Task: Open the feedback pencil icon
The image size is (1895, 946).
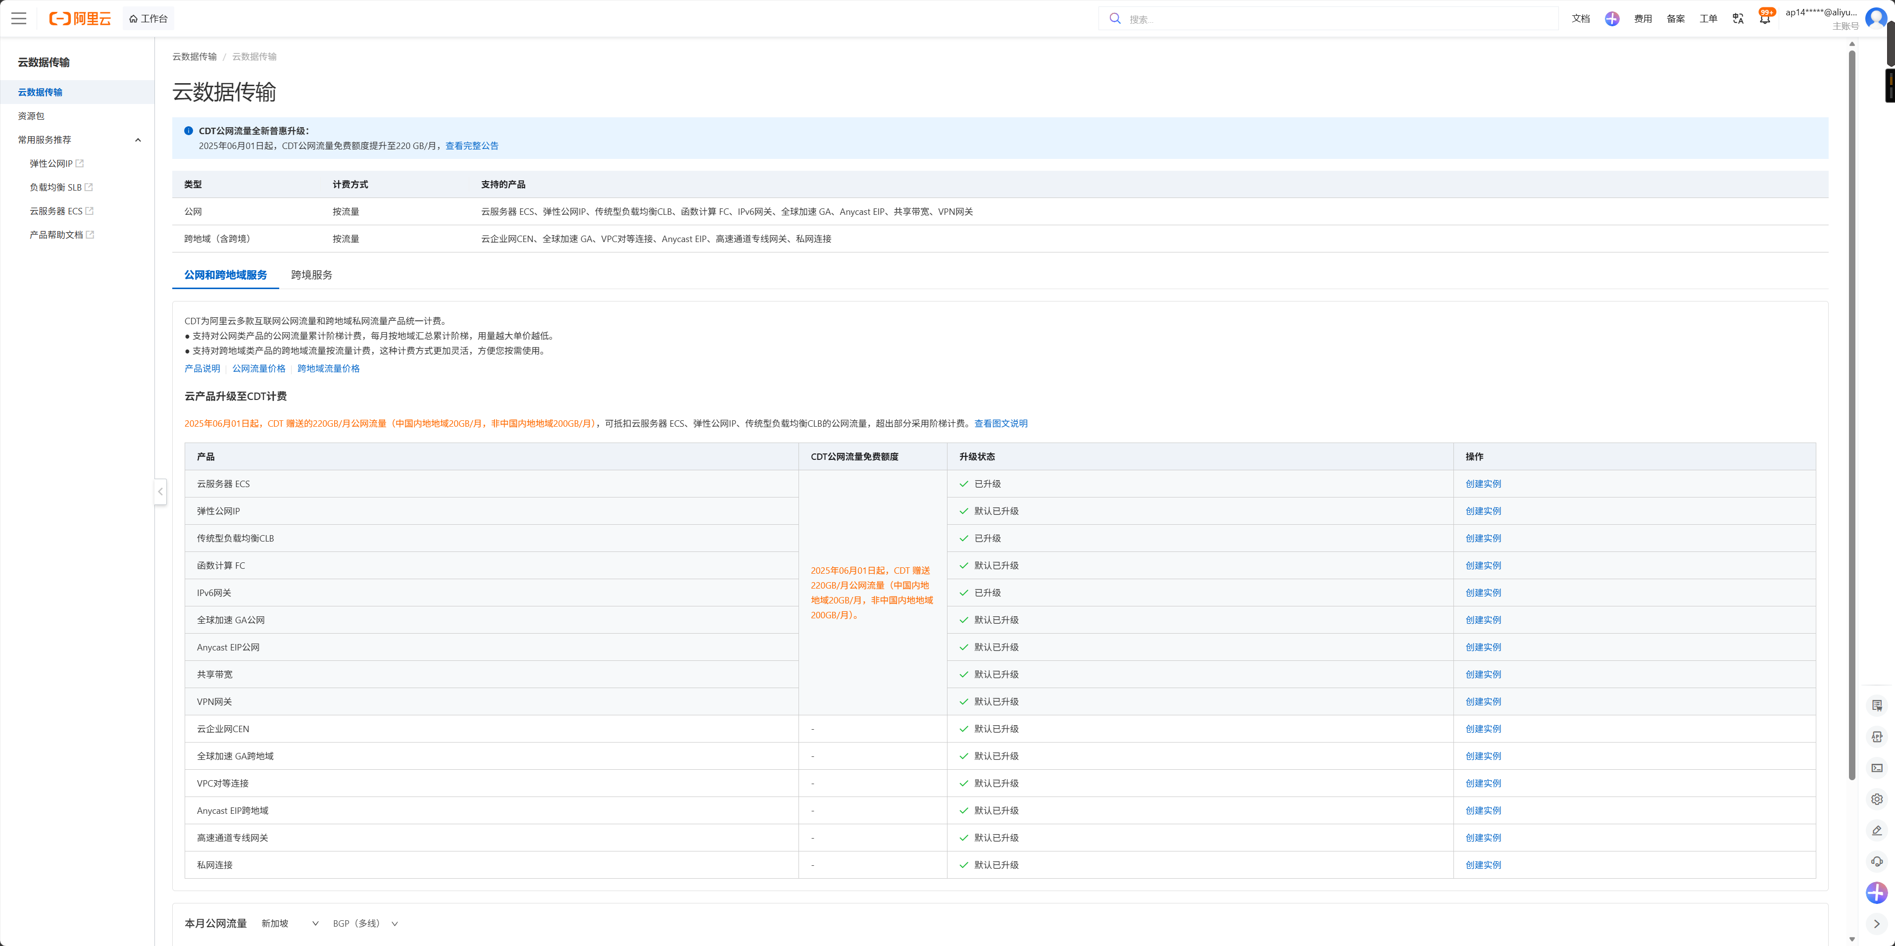Action: (1877, 831)
